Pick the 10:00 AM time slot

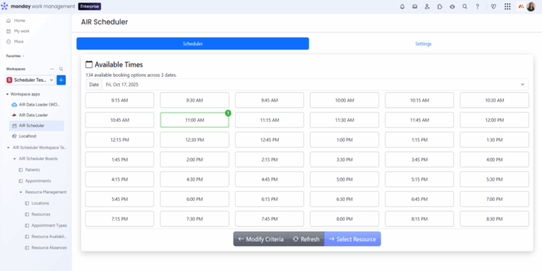[344, 100]
